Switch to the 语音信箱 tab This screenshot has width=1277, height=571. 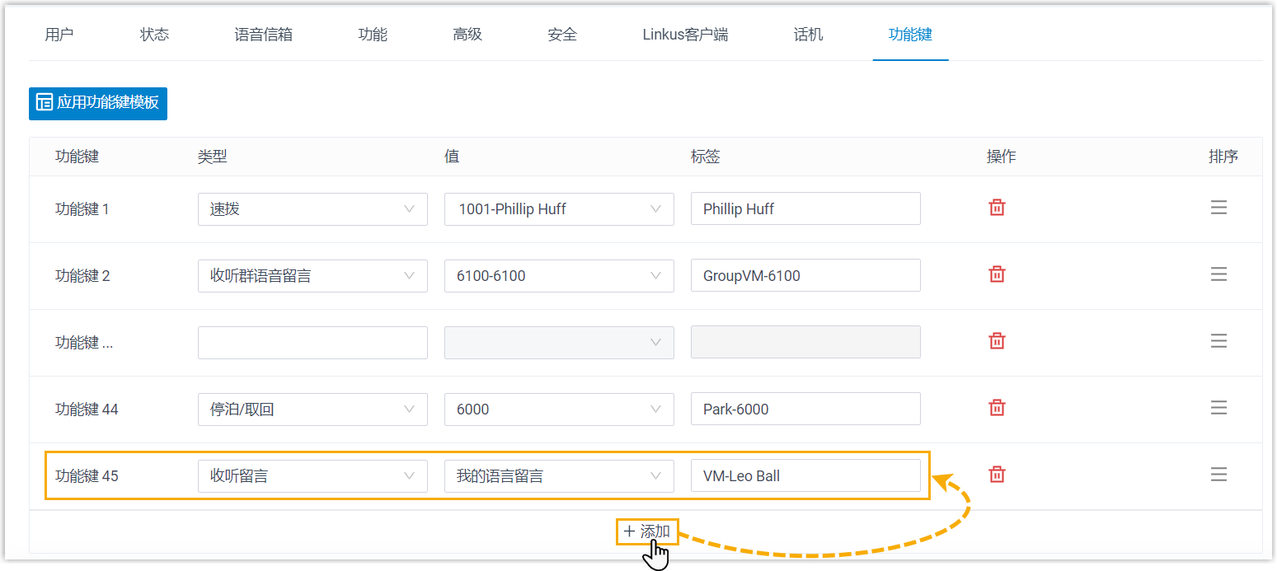(x=263, y=35)
